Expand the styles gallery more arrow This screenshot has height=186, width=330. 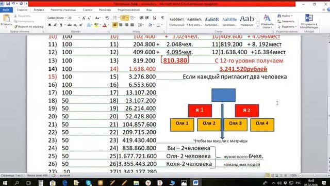point(258,26)
